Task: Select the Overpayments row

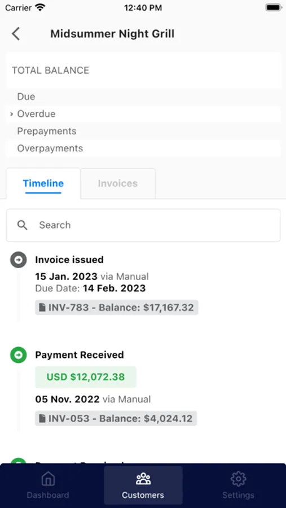Action: point(143,148)
